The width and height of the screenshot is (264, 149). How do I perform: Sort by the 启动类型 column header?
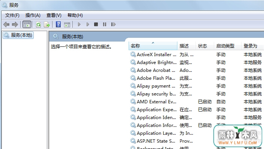[x=228, y=46]
